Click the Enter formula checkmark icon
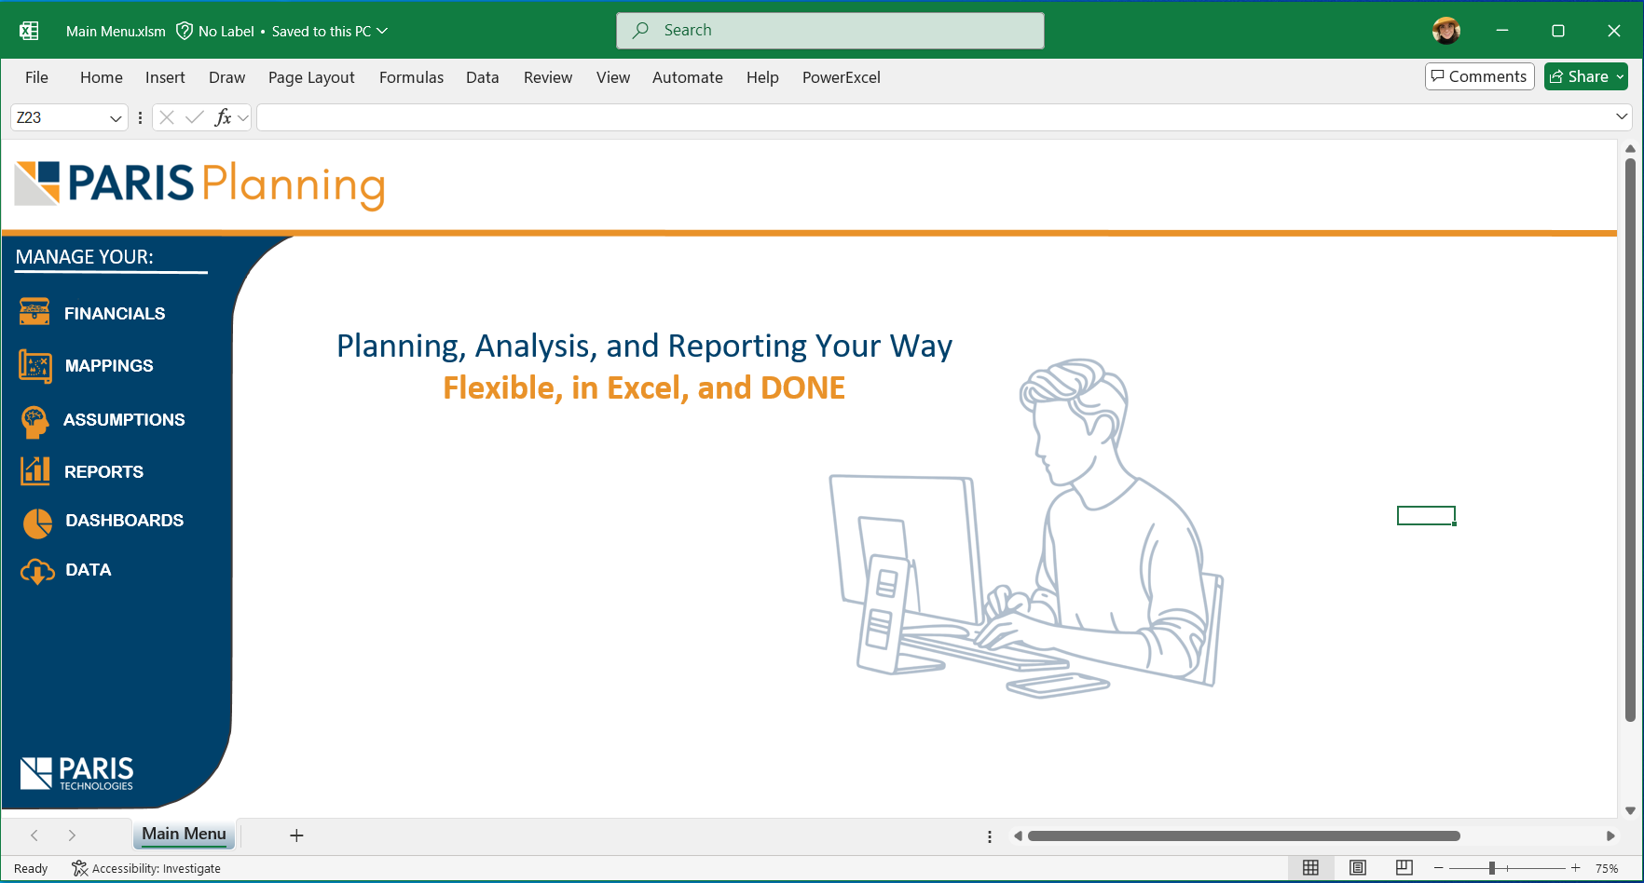This screenshot has width=1644, height=883. coord(195,117)
